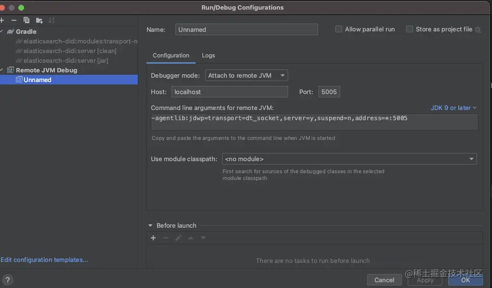Select the elasticsearch-didi:server [clean] configuration

[69, 51]
